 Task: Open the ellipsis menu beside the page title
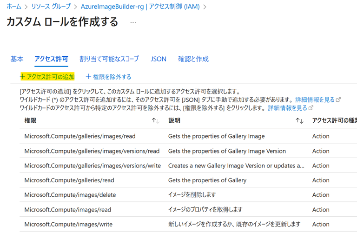click(x=133, y=22)
